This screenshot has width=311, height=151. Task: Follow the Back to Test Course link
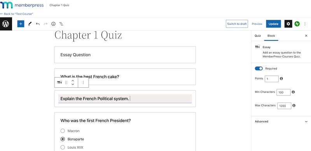17,14
